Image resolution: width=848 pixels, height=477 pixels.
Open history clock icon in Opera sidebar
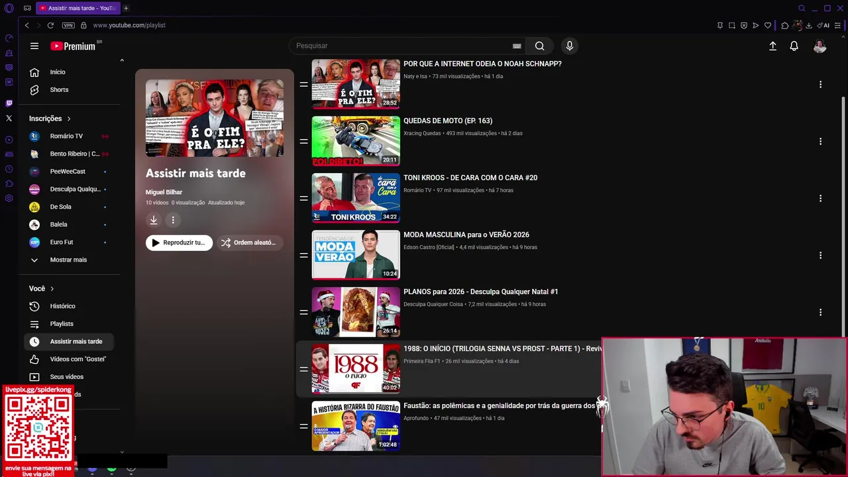[9, 169]
